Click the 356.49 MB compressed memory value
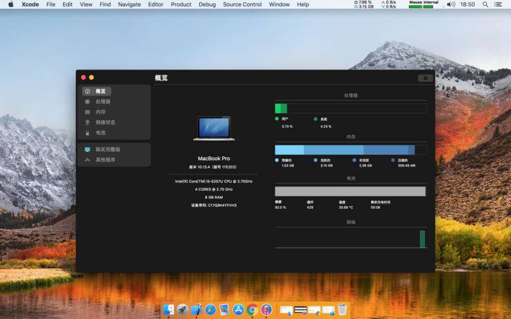Viewport: 511px width, 319px height. [x=406, y=166]
